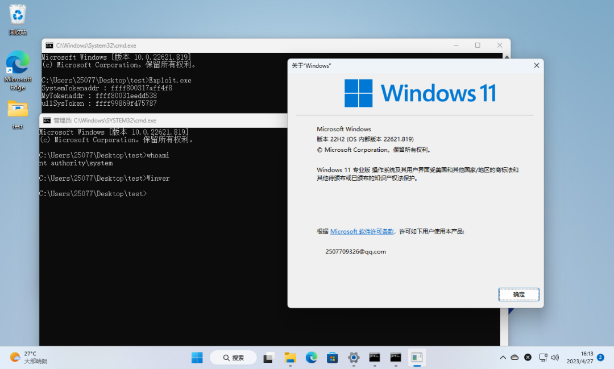Open Microsoft Store from the taskbar
614x369 pixels.
333,357
